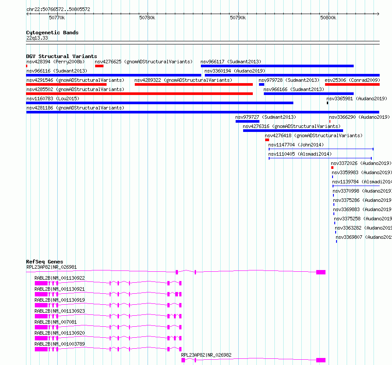The height and width of the screenshot is (365, 392).
Task: Select nsv3370998 (Audano2019) label
Action: pos(362,191)
